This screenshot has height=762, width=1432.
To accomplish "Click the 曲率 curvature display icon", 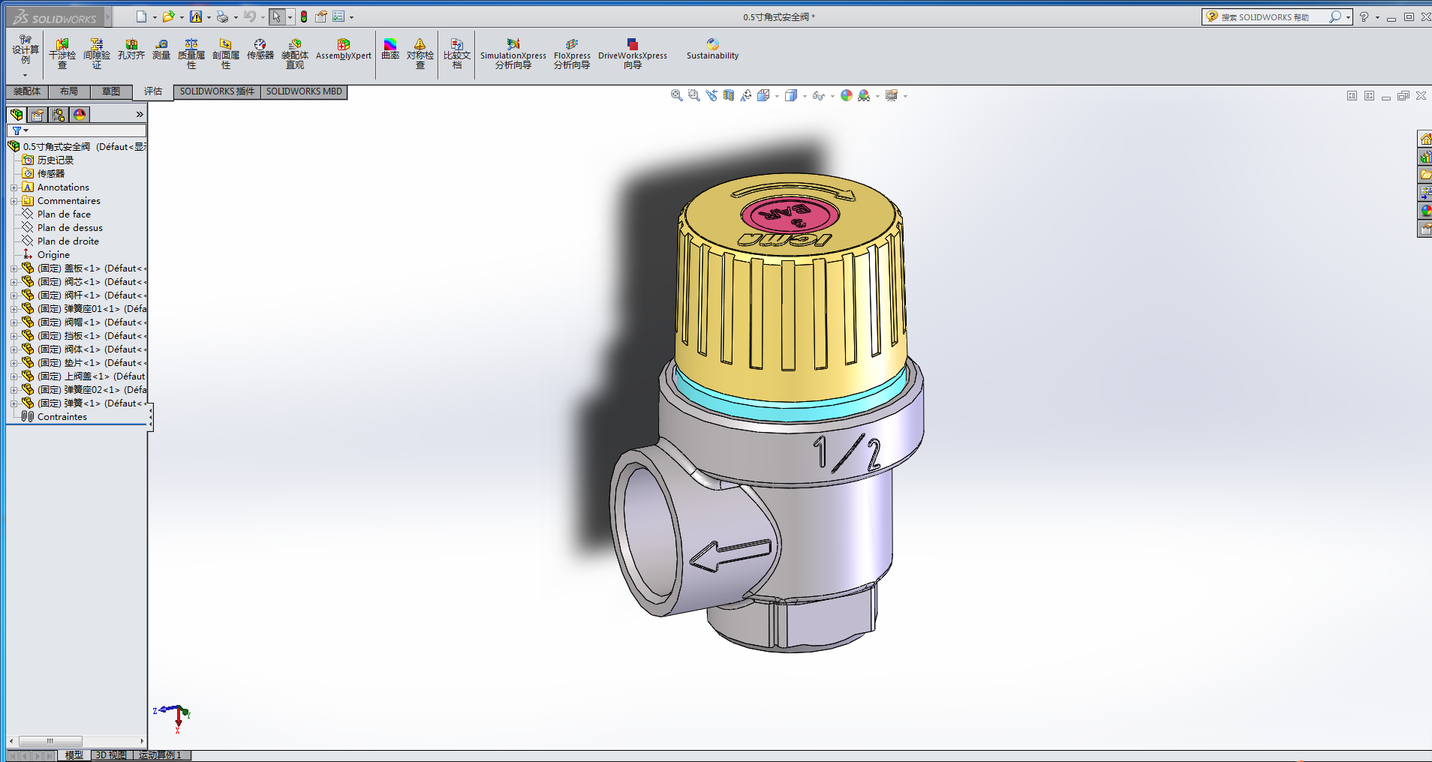I will tap(390, 50).
